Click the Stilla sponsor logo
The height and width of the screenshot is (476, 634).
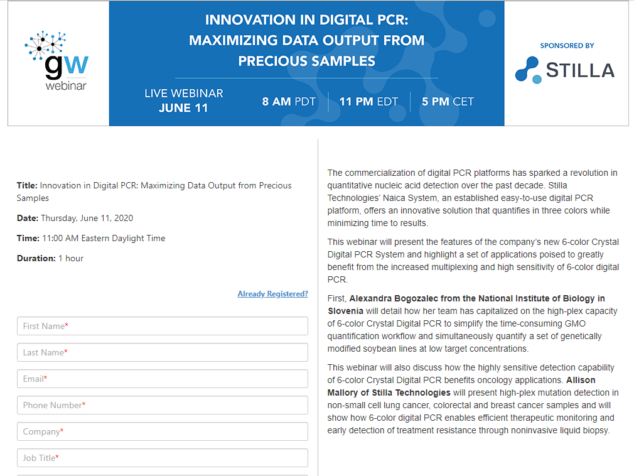565,70
